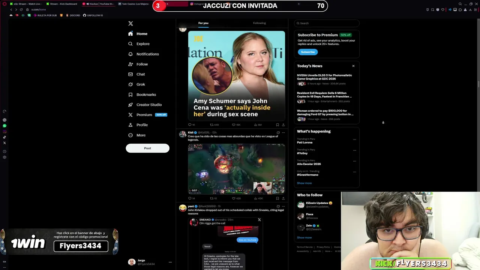Open the Premium page
The image size is (480, 270).
coord(147,115)
